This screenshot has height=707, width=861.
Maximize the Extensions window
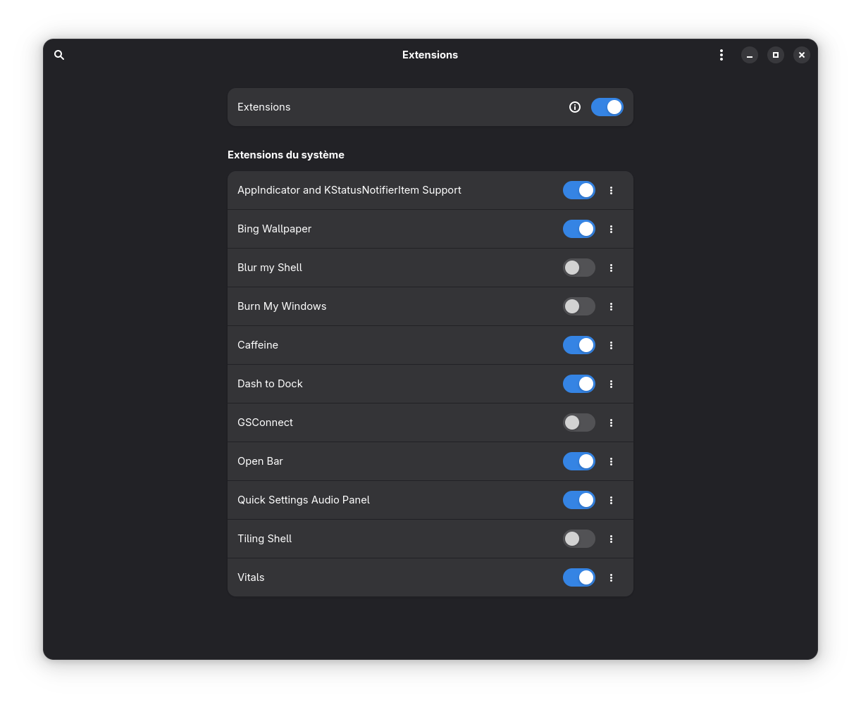(776, 55)
